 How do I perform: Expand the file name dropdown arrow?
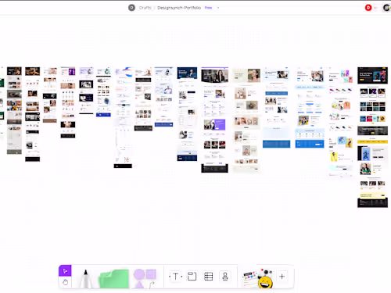click(218, 8)
